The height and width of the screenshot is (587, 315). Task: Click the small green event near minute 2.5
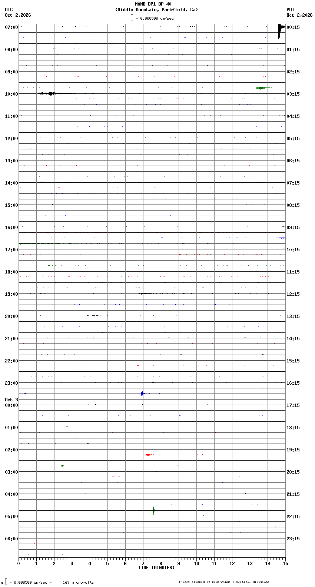click(62, 466)
